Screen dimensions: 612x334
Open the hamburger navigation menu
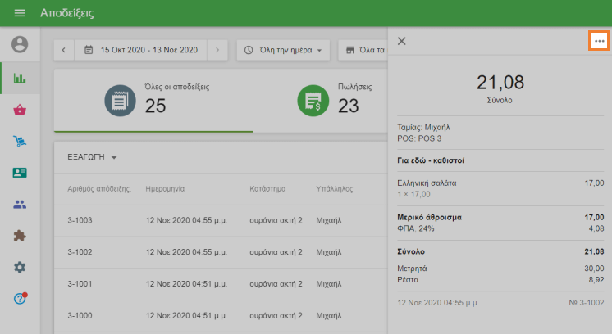tap(20, 14)
